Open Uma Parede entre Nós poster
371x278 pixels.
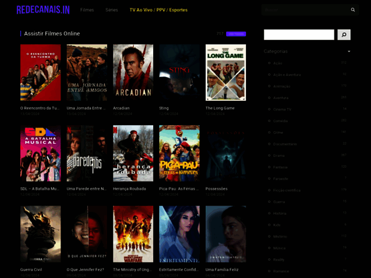click(87, 153)
